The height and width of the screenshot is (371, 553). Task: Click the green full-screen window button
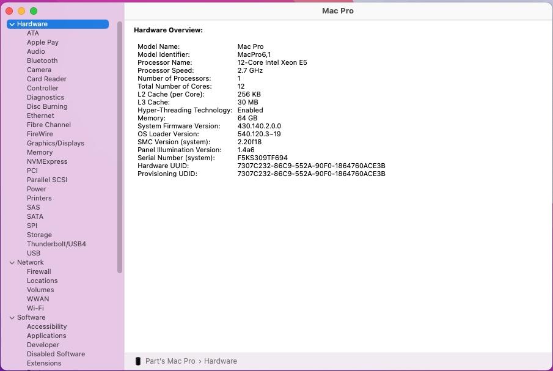(34, 11)
